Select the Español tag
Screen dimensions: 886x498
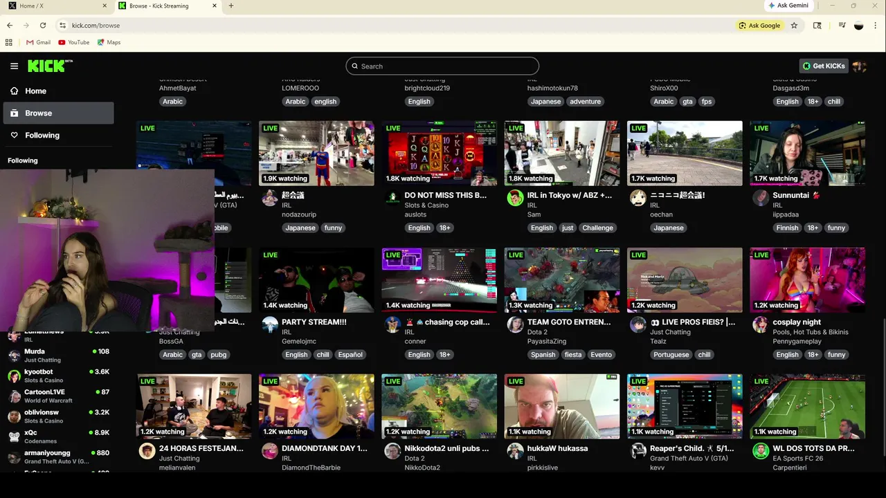click(x=350, y=354)
